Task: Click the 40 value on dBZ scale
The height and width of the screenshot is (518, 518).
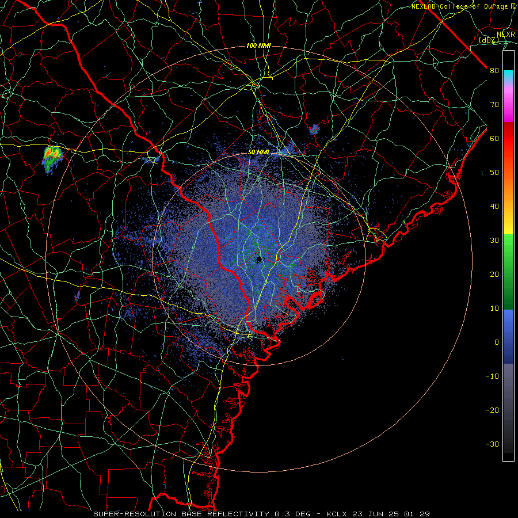Action: (494, 206)
